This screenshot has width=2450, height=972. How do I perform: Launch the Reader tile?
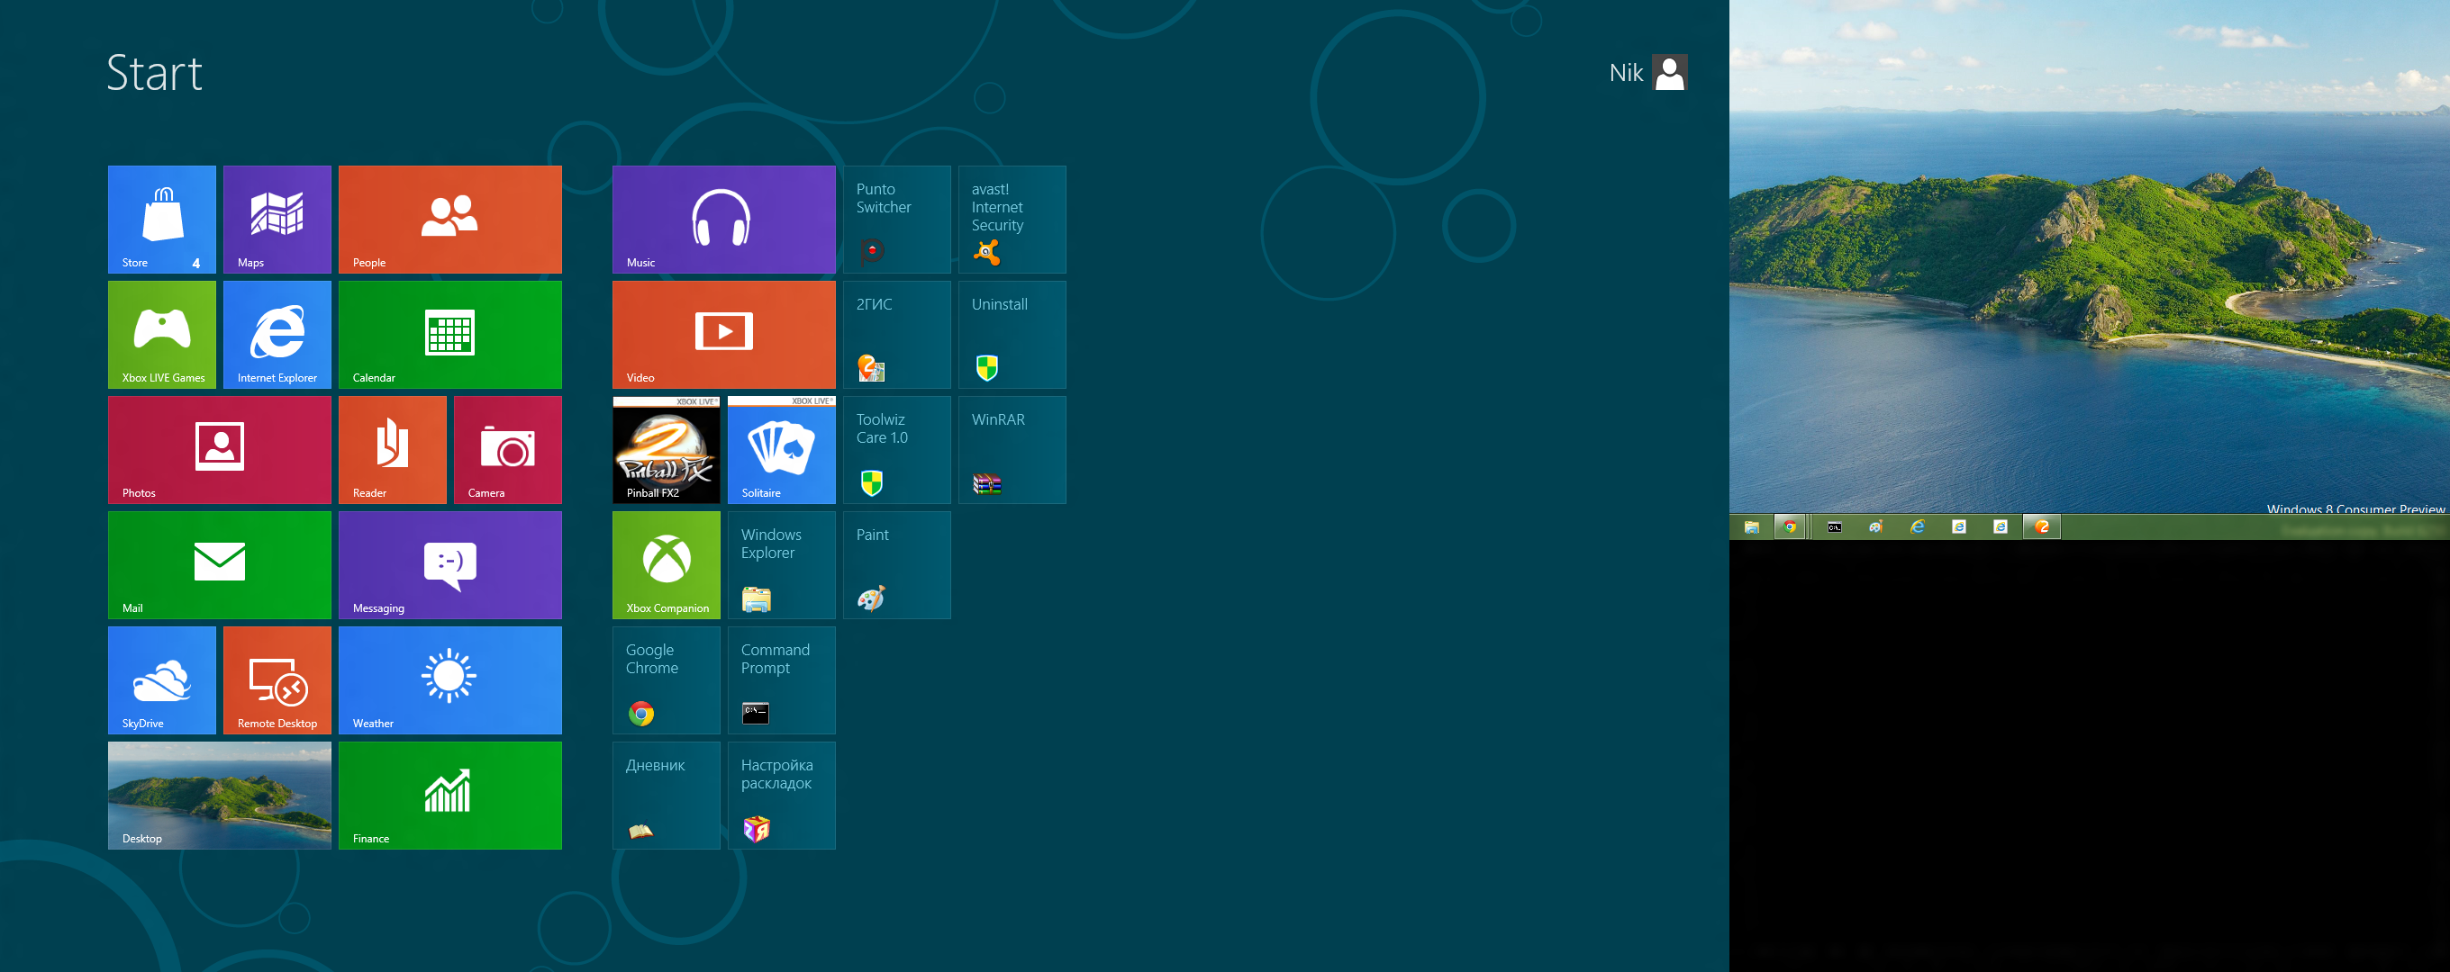(x=392, y=449)
